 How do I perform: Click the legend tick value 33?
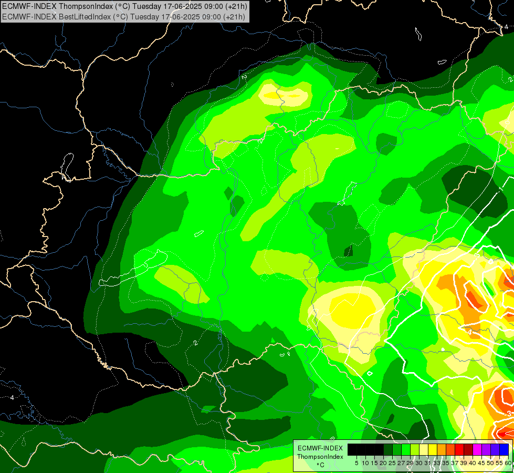tap(437, 463)
